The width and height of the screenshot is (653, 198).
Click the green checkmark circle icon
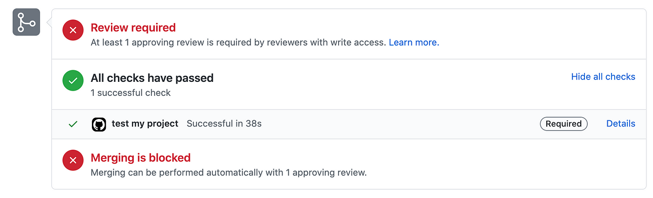coord(73,81)
